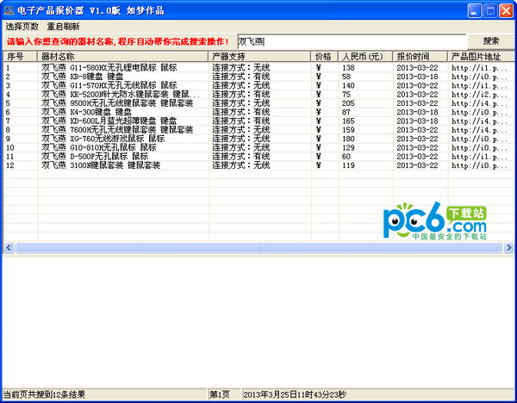Click the horizontal scrollbar right arrow
Screen dimensions: 517x403
(508, 248)
